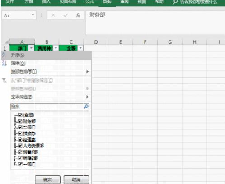Open the Name Box dropdown arrow
The height and width of the screenshot is (184, 225).
click(33, 15)
